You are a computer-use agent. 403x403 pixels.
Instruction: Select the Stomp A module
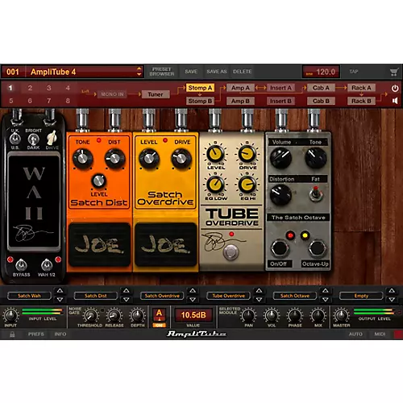point(200,88)
